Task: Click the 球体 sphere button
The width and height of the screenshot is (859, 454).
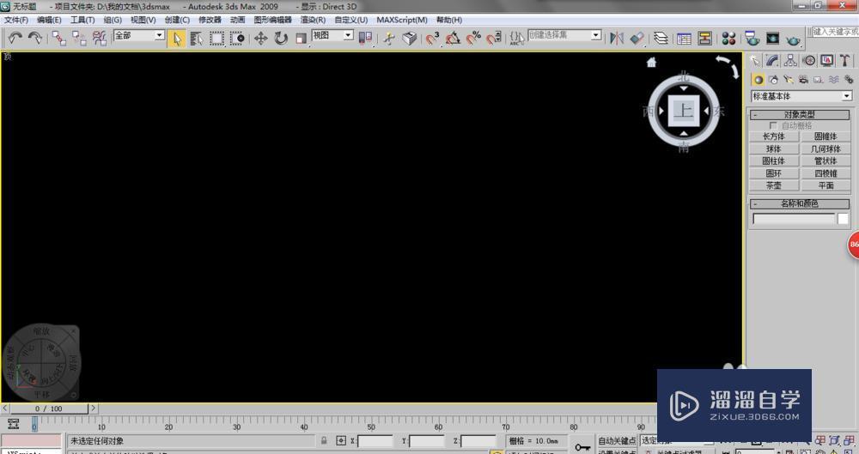Action: [774, 149]
